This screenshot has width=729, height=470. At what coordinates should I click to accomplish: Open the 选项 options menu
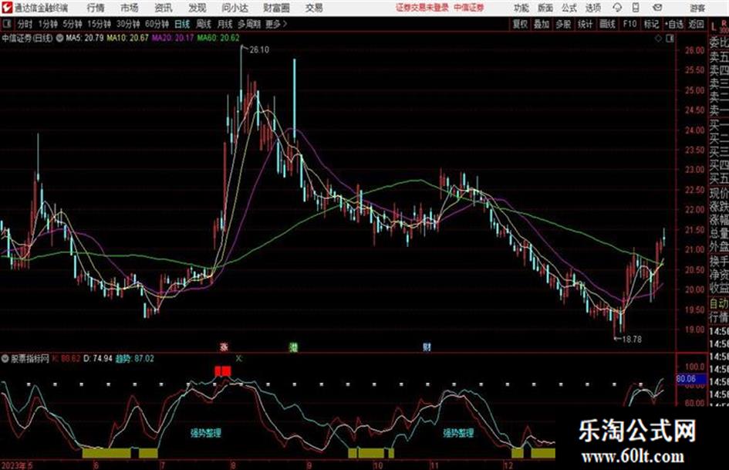point(592,8)
